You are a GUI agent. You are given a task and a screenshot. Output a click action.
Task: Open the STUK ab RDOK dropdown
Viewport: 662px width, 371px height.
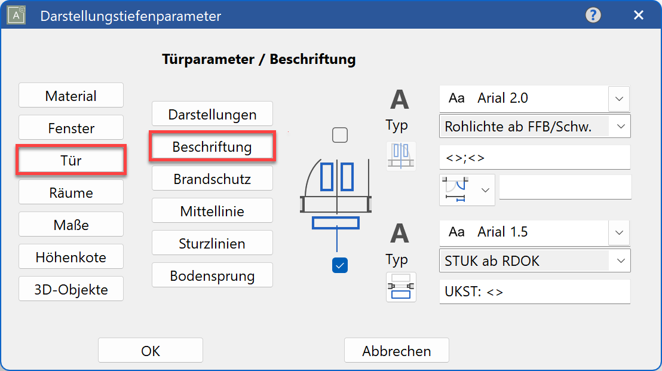[x=620, y=260]
